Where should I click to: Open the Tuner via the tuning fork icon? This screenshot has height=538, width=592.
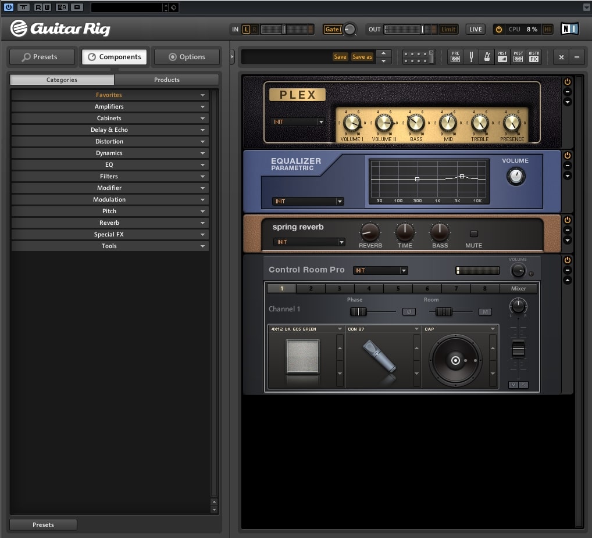pyautogui.click(x=471, y=57)
